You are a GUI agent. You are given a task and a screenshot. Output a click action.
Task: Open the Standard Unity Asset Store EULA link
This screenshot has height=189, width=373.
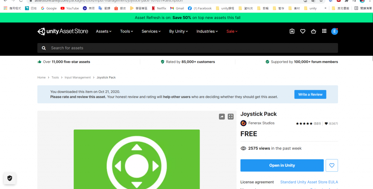[309, 182]
